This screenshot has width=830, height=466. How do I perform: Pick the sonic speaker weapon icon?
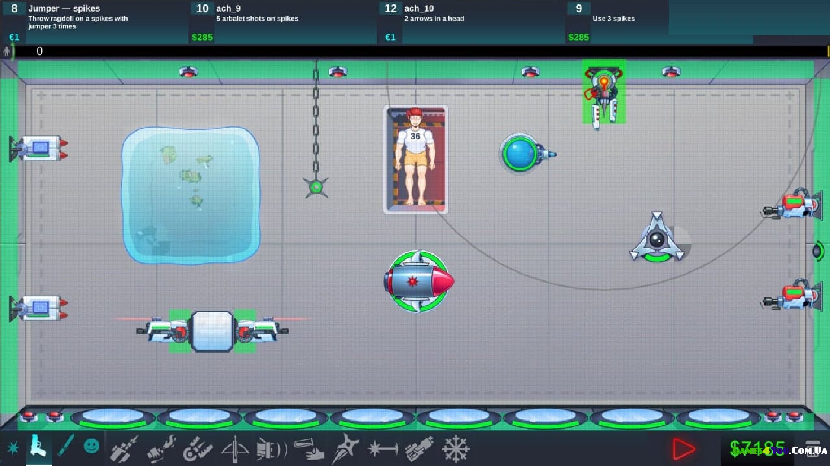pyautogui.click(x=271, y=449)
